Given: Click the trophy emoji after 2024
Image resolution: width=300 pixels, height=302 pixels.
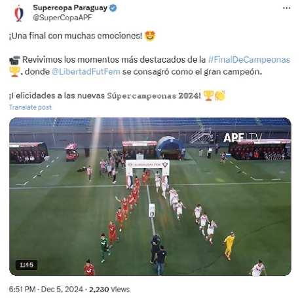Looking at the screenshot, I should (x=208, y=95).
